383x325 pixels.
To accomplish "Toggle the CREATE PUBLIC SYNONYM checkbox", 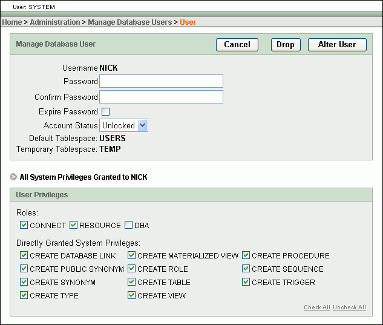I will tap(24, 269).
